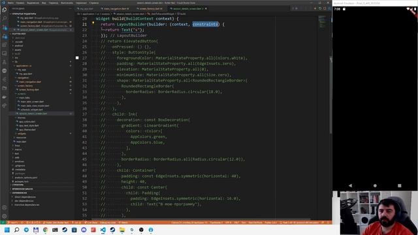Image resolution: width=418 pixels, height=235 pixels.
Task: Open the Windows Start menu
Action: pos(7,230)
